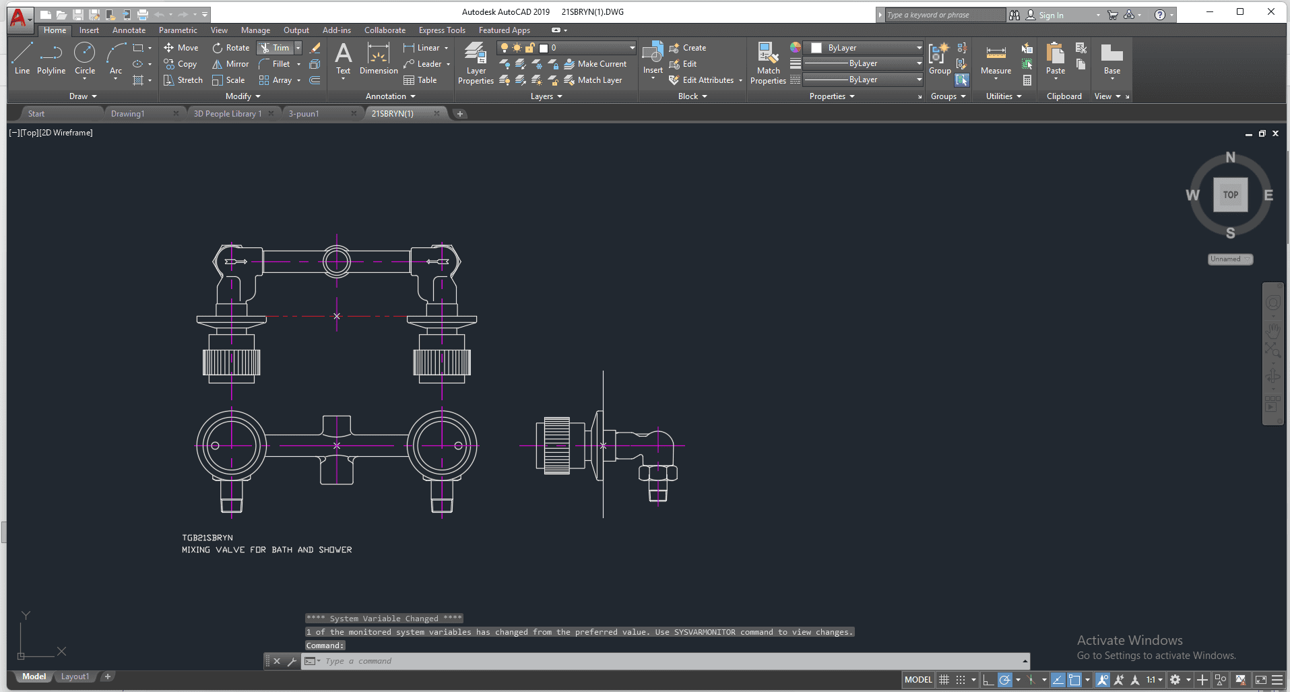Activate the Mirror modify tool

click(x=230, y=64)
